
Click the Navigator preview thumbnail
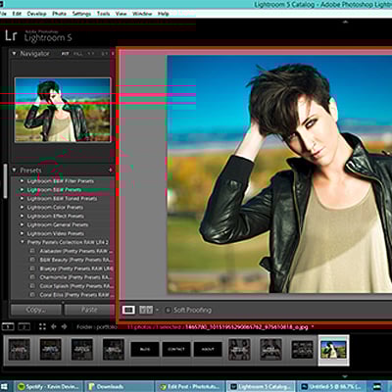click(63, 110)
